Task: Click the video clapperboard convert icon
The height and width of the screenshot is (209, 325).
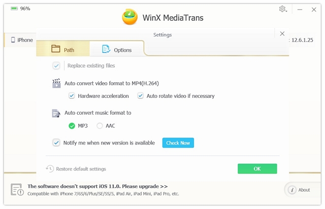Action: click(x=56, y=83)
